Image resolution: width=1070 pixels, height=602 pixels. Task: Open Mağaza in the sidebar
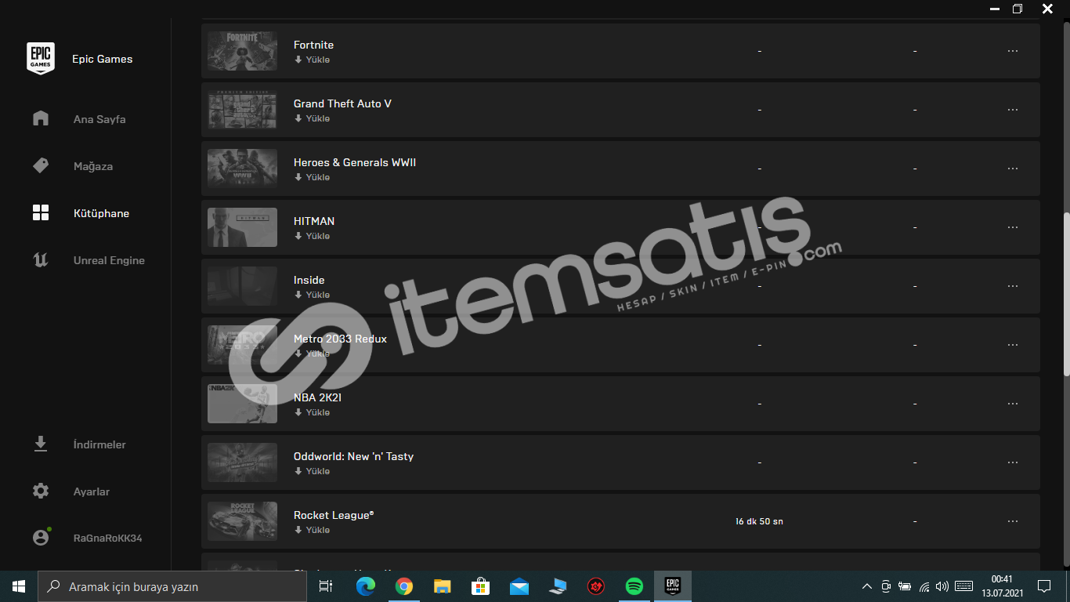pyautogui.click(x=93, y=166)
